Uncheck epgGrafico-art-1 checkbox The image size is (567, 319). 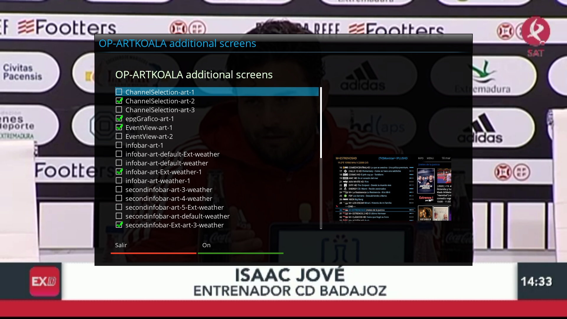click(x=119, y=118)
